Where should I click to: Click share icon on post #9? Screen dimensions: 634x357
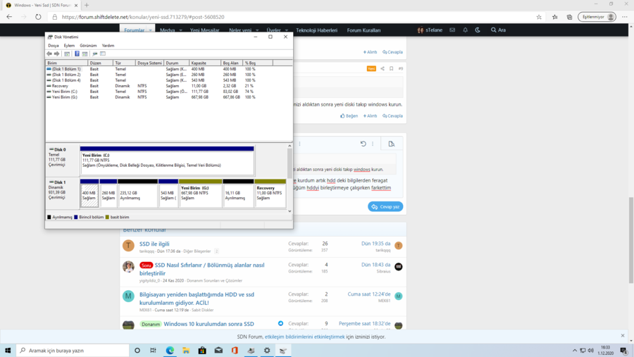(x=382, y=69)
